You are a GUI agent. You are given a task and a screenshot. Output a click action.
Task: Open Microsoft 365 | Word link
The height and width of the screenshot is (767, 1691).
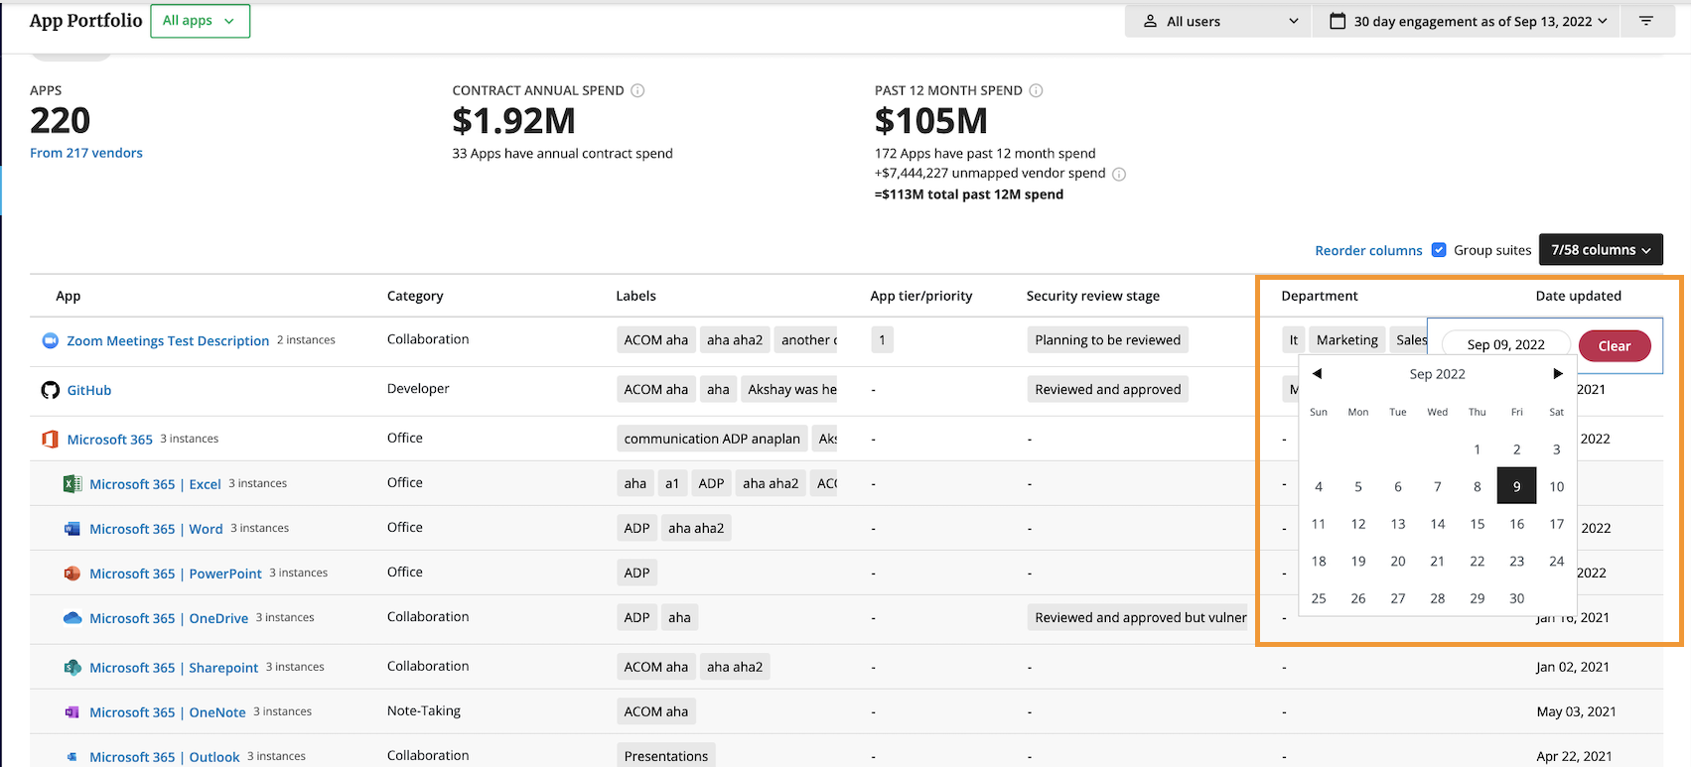156,529
